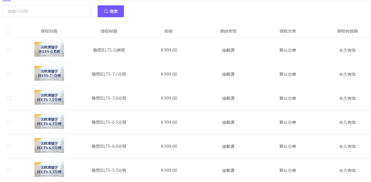View the IELTS-6.5分班 cover image
The width and height of the screenshot is (371, 182).
49,121
